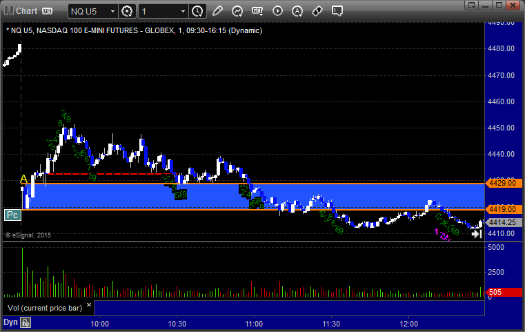Click the circled A toolbar icon
525x332 pixels.
point(297,11)
